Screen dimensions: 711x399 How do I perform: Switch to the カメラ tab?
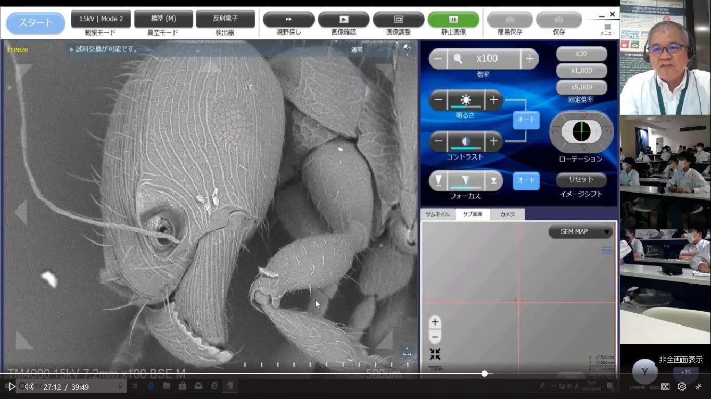tap(507, 214)
